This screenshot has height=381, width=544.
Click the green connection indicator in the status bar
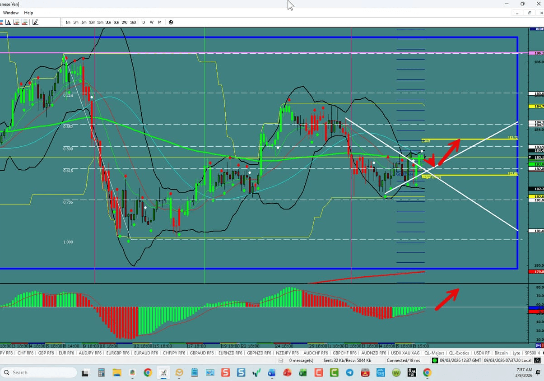pyautogui.click(x=434, y=360)
